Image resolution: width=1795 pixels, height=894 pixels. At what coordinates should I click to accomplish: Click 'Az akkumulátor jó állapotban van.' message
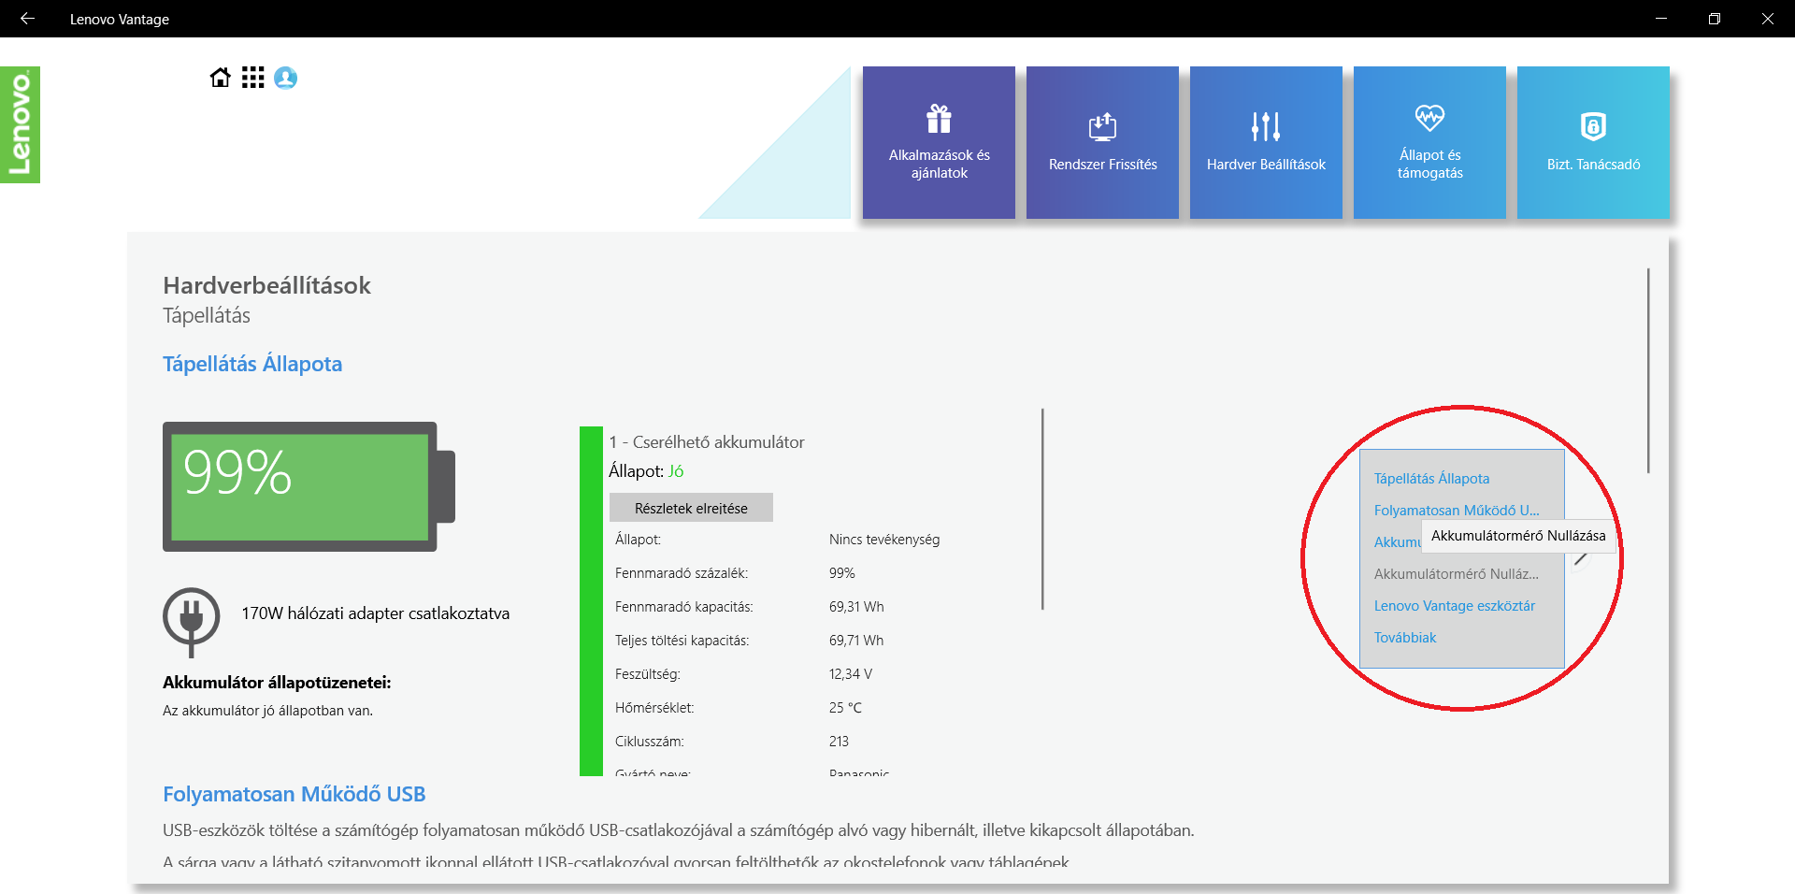(267, 711)
